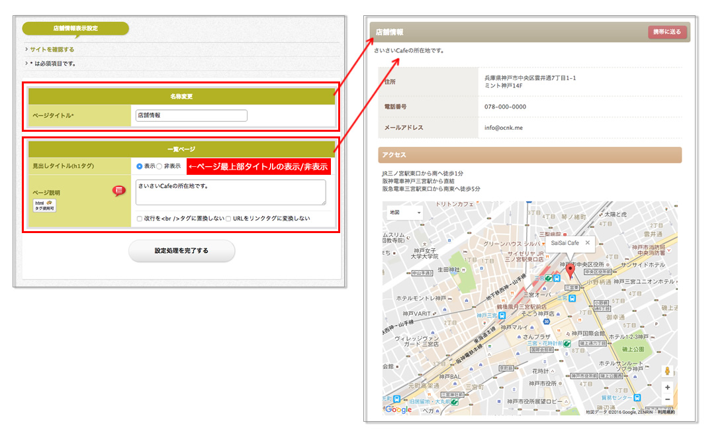Click the サイトを確認する link

52,49
